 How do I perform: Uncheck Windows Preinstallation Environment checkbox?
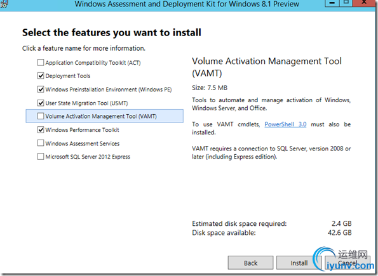pyautogui.click(x=41, y=89)
